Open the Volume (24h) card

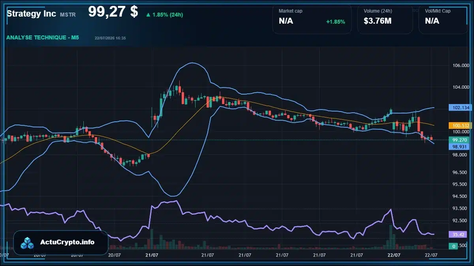(385, 20)
